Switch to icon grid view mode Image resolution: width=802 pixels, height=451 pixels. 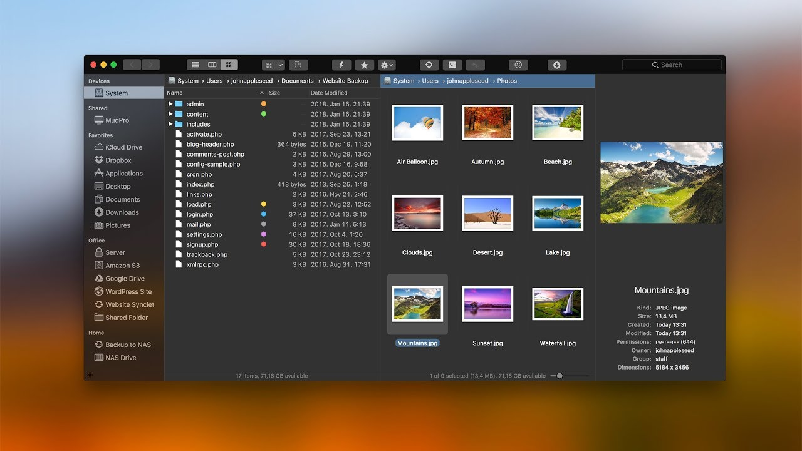tap(229, 65)
